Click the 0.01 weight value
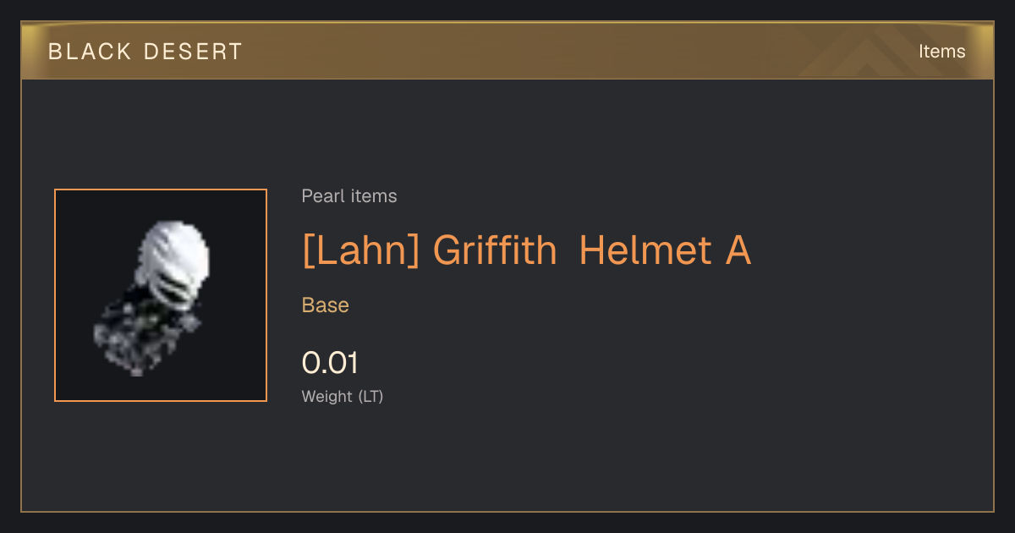 point(330,363)
